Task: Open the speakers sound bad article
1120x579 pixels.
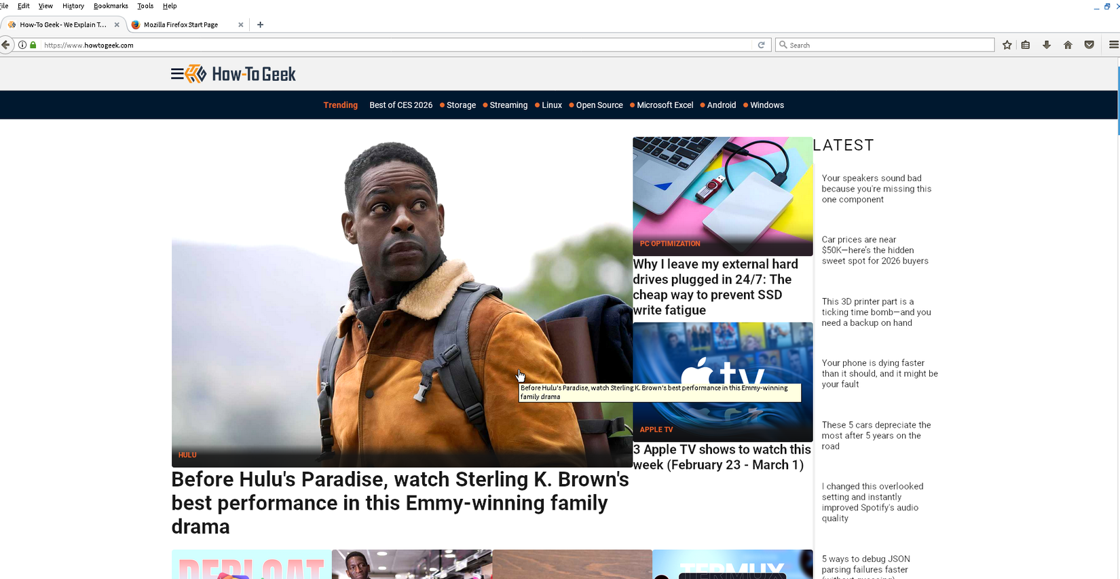Action: coord(876,189)
